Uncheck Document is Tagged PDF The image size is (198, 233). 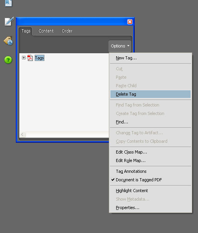(x=151, y=180)
